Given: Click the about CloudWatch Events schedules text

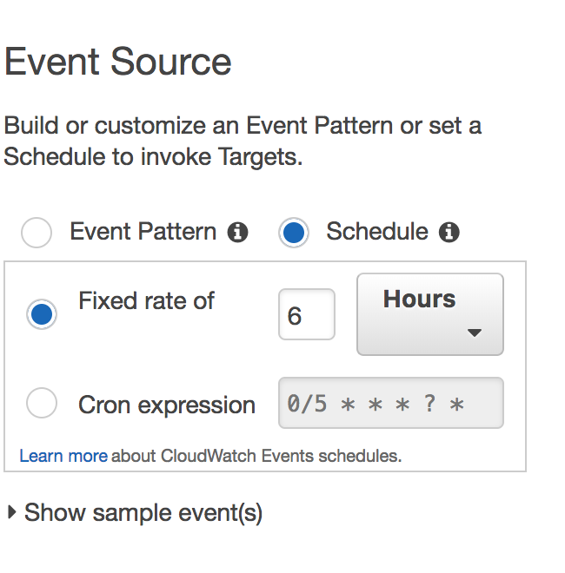Looking at the screenshot, I should (256, 456).
